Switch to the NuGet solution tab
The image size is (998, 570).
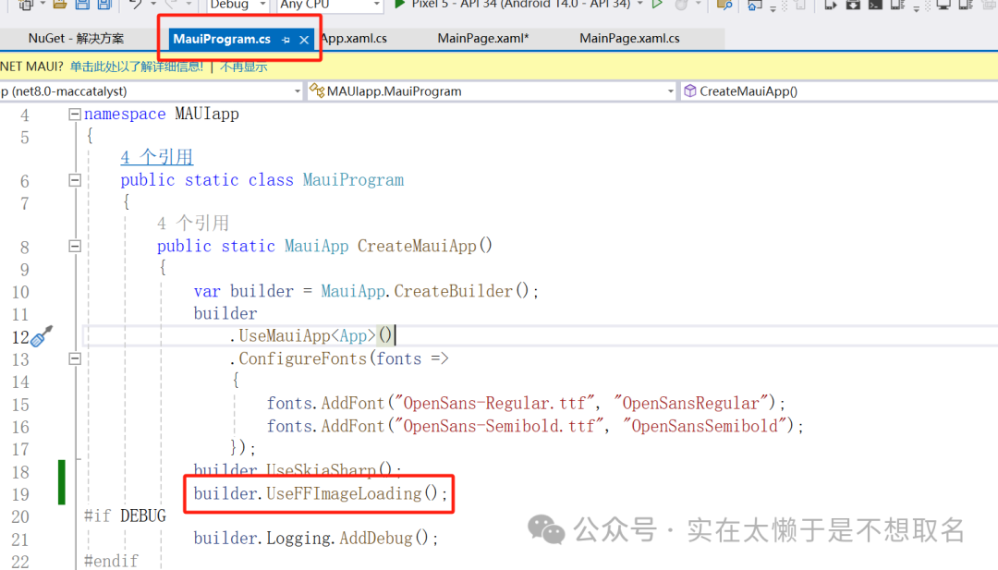76,39
